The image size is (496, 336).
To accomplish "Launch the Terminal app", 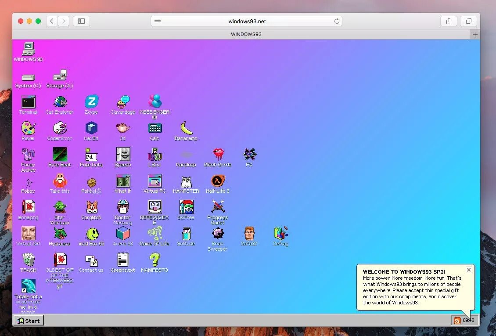I will tap(28, 102).
